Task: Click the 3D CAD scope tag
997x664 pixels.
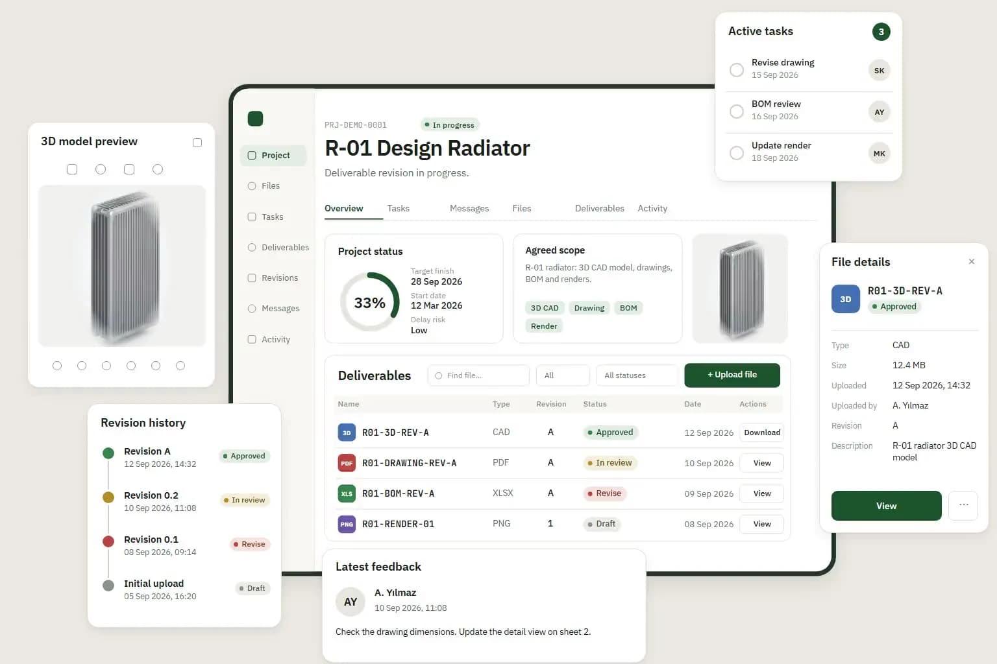Action: click(x=545, y=308)
